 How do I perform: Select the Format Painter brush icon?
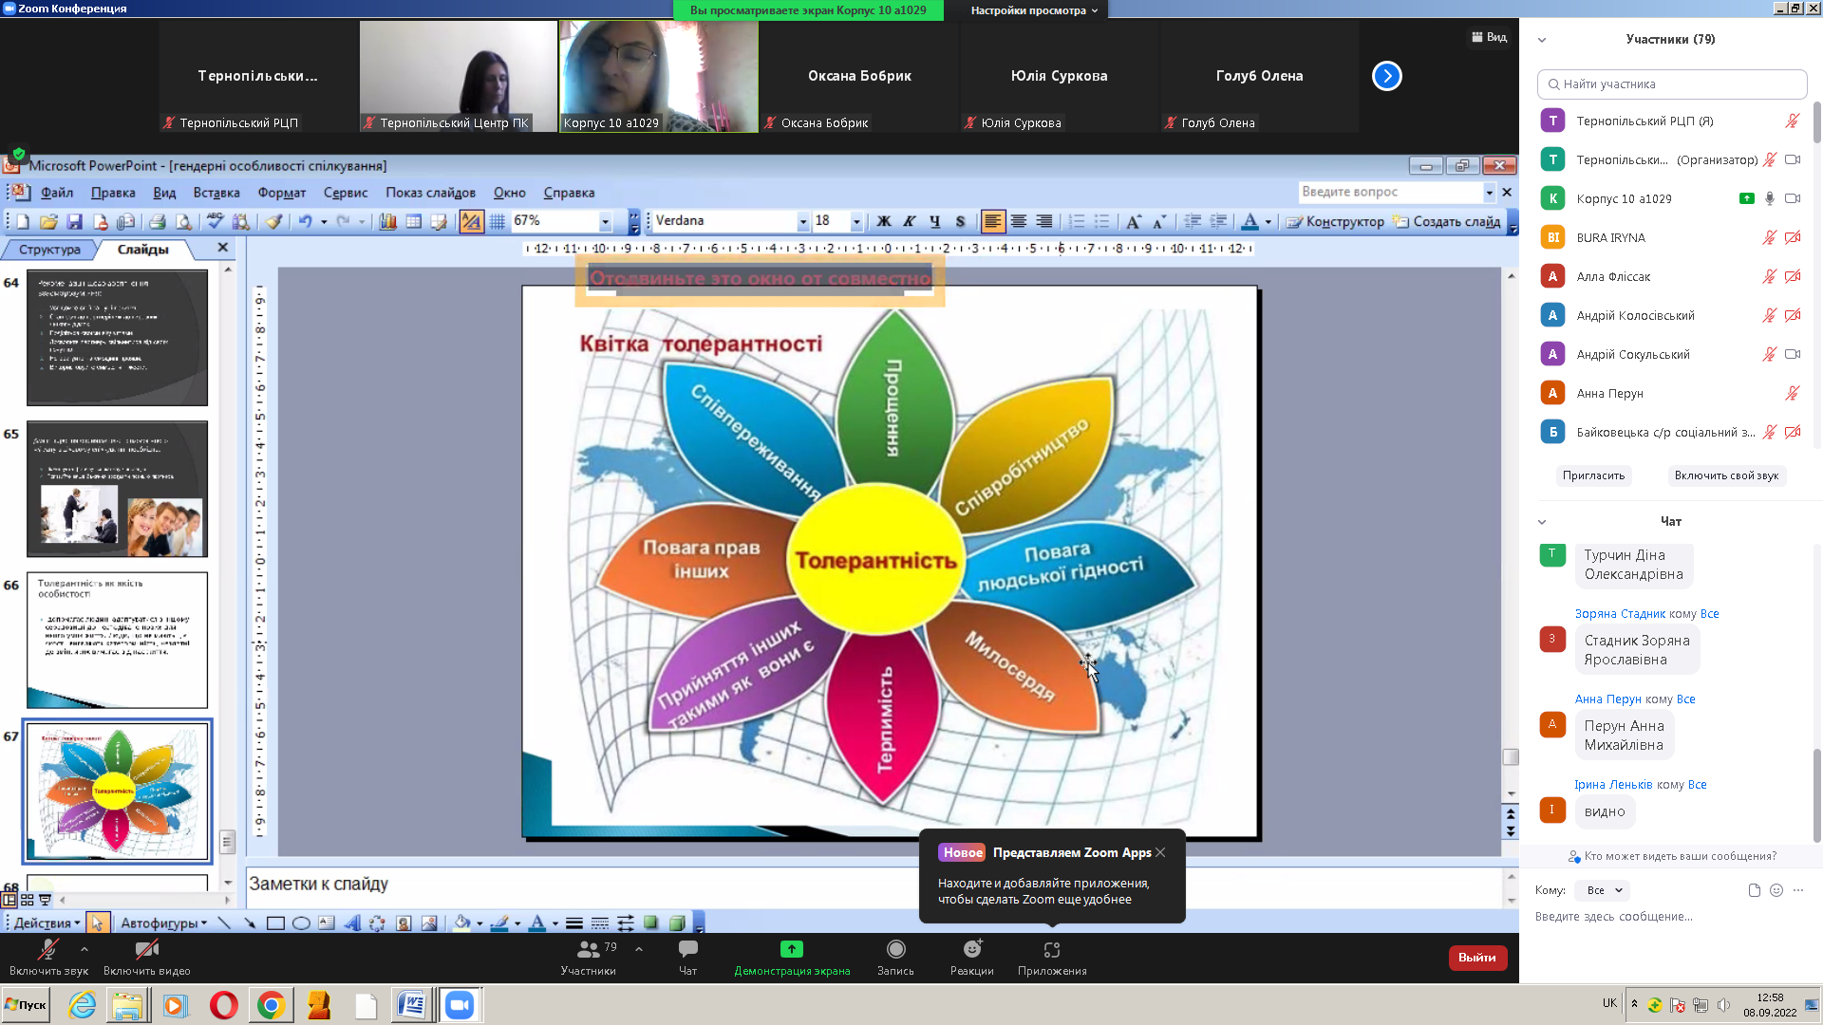coord(273,221)
